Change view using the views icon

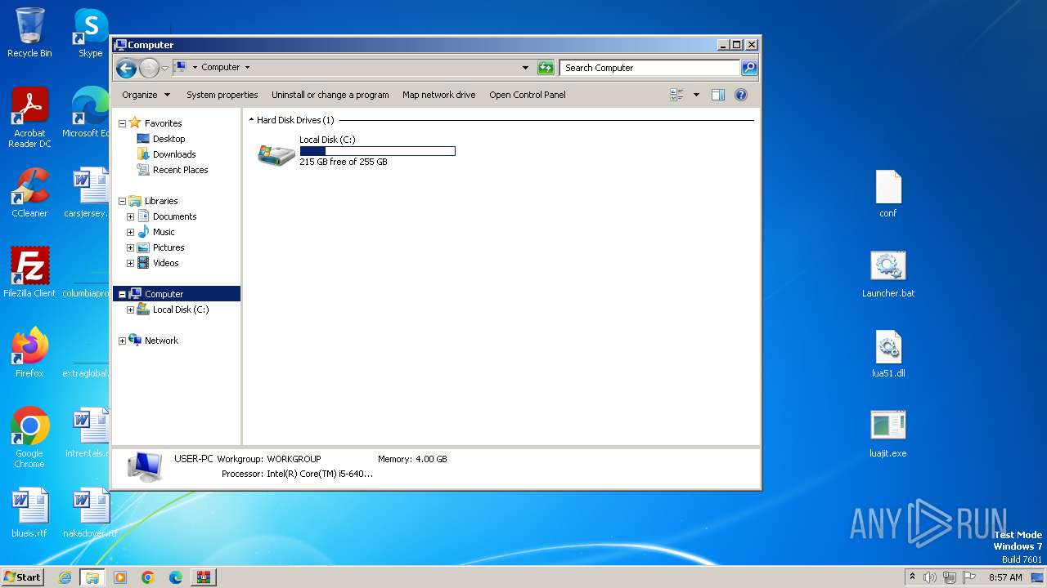point(676,95)
